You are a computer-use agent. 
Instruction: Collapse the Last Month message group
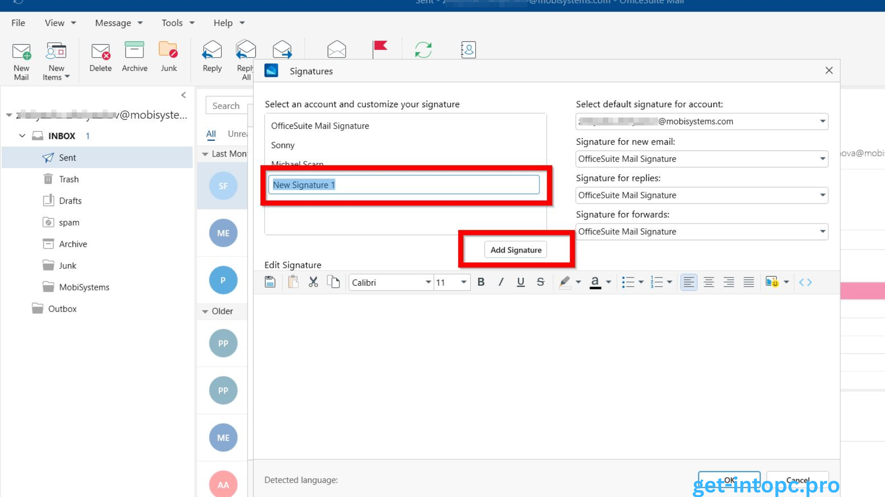point(205,154)
